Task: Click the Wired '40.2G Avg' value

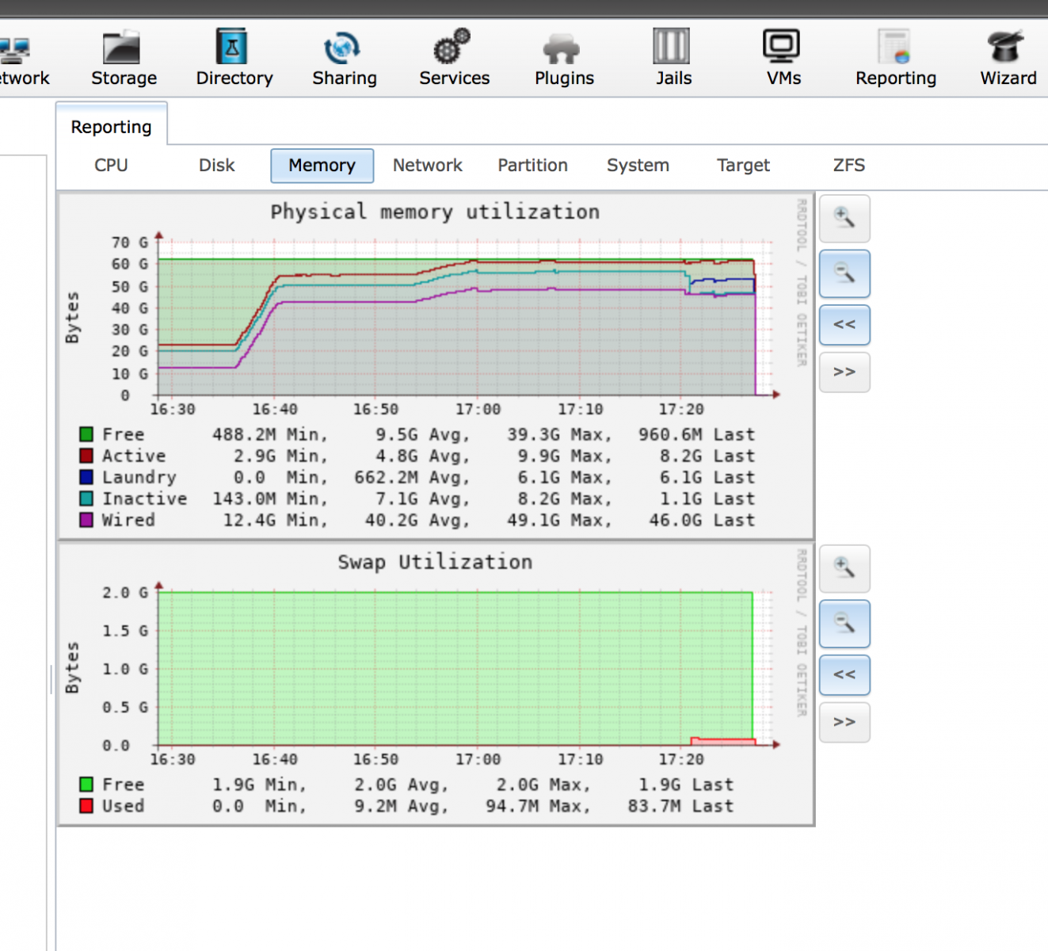Action: pos(417,521)
